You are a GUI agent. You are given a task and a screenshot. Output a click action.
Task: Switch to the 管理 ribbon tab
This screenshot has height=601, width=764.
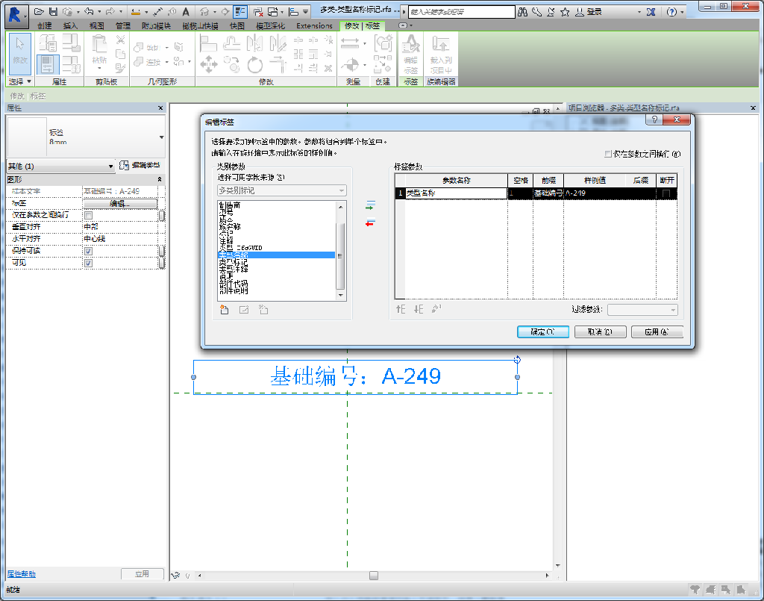(123, 25)
